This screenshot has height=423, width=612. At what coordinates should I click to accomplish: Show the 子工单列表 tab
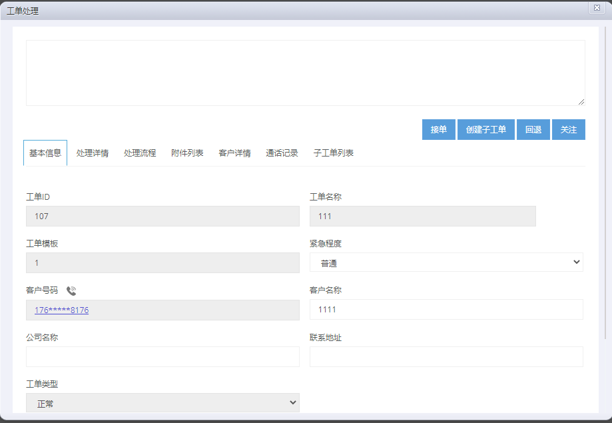[334, 153]
